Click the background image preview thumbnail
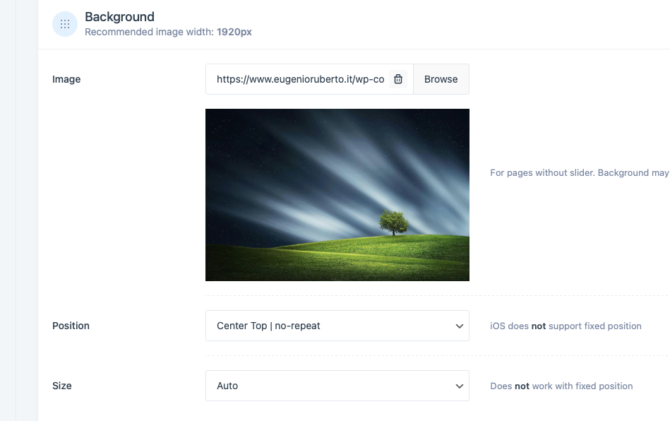Screen dimensions: 670x421 click(x=337, y=194)
